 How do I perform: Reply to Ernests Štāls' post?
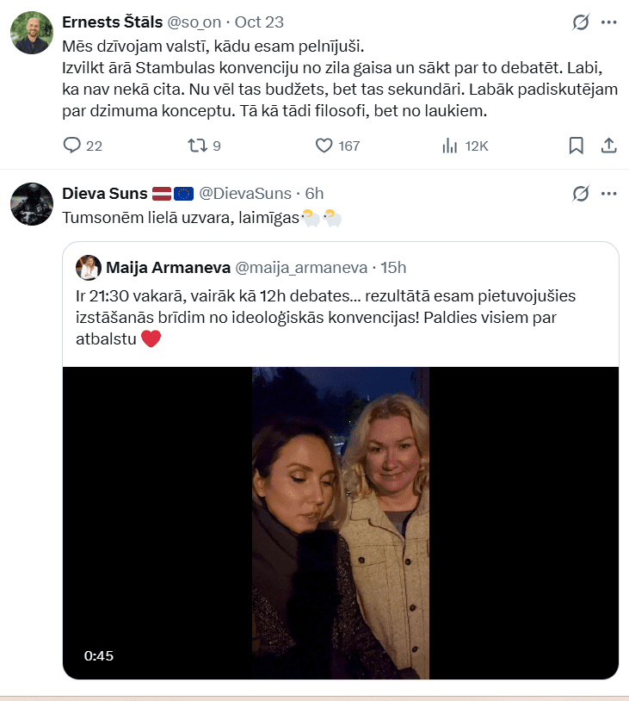tap(72, 146)
